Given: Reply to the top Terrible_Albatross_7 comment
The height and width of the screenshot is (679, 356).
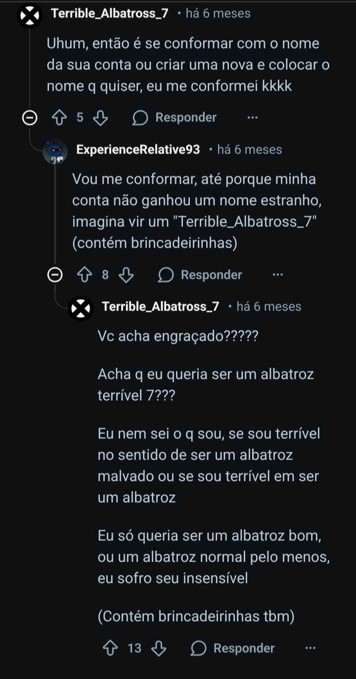Looking at the screenshot, I should (x=175, y=118).
